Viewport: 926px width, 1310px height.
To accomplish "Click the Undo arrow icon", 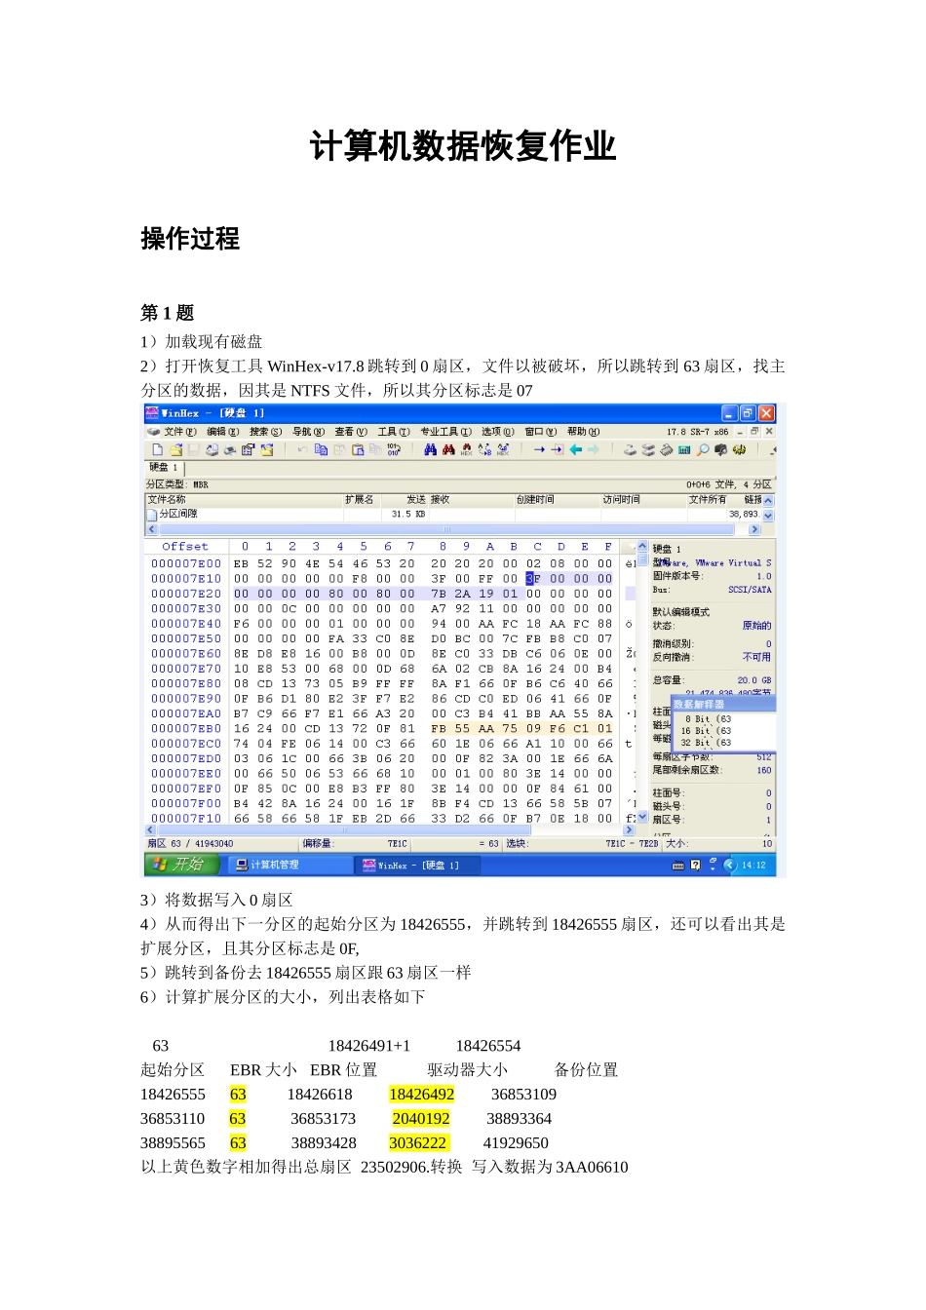I will pyautogui.click(x=302, y=449).
